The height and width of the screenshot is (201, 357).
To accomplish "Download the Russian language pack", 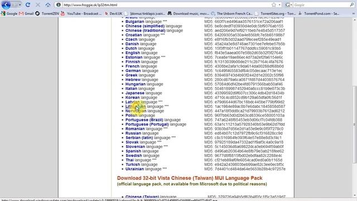I will (x=133, y=133).
